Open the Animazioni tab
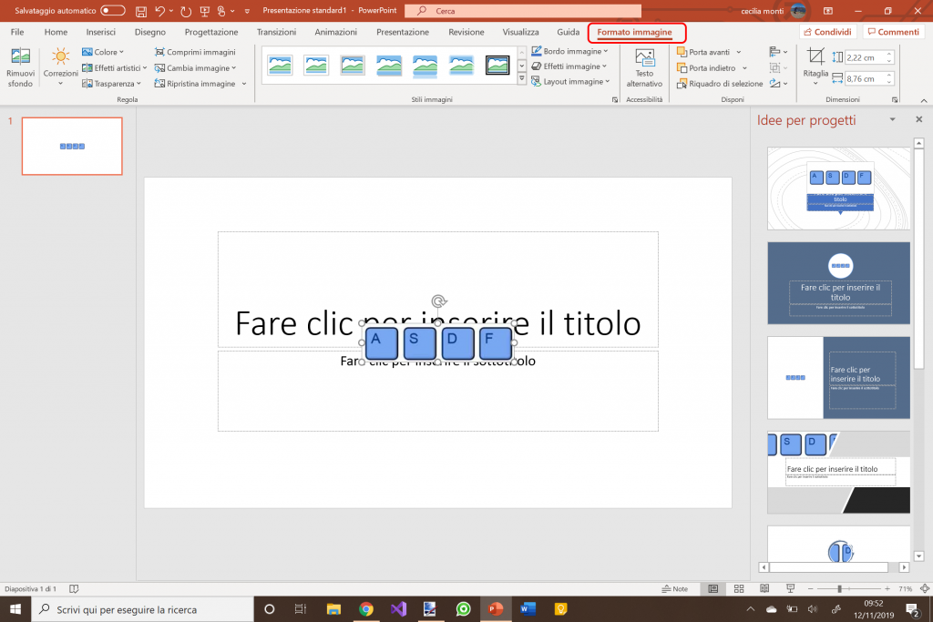This screenshot has height=622, width=933. pos(335,32)
